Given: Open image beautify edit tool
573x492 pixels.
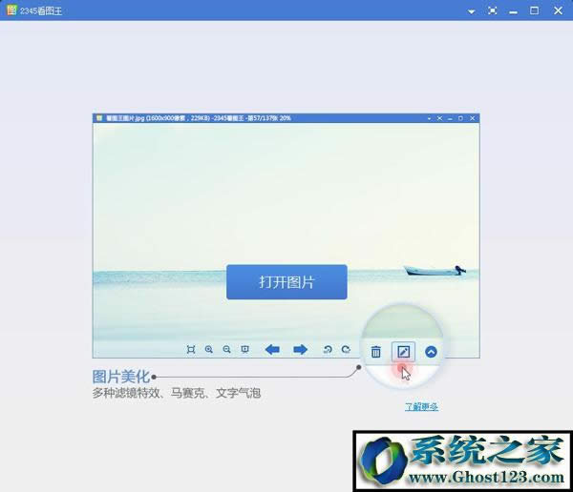Looking at the screenshot, I should pyautogui.click(x=403, y=352).
